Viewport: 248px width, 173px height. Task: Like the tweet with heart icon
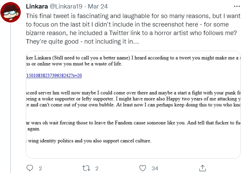[x=143, y=168]
